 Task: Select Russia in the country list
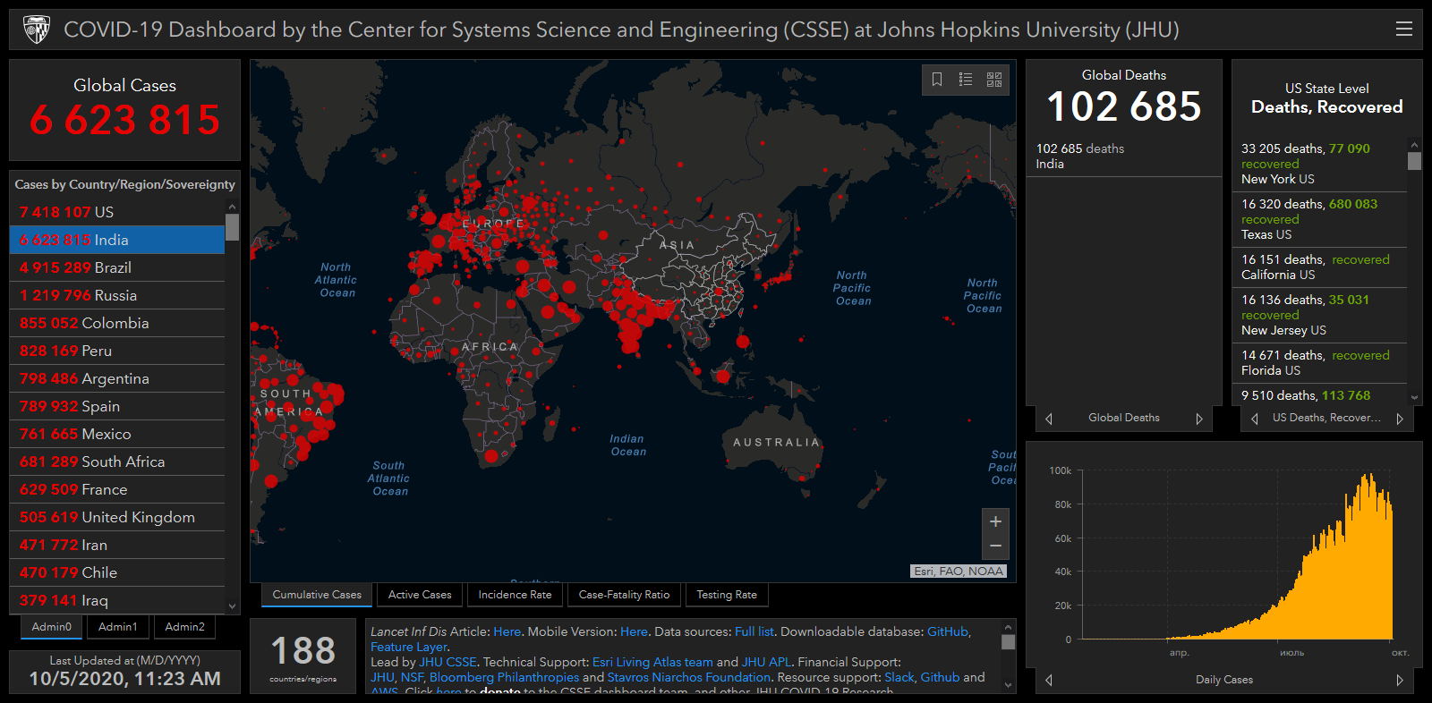click(x=117, y=295)
